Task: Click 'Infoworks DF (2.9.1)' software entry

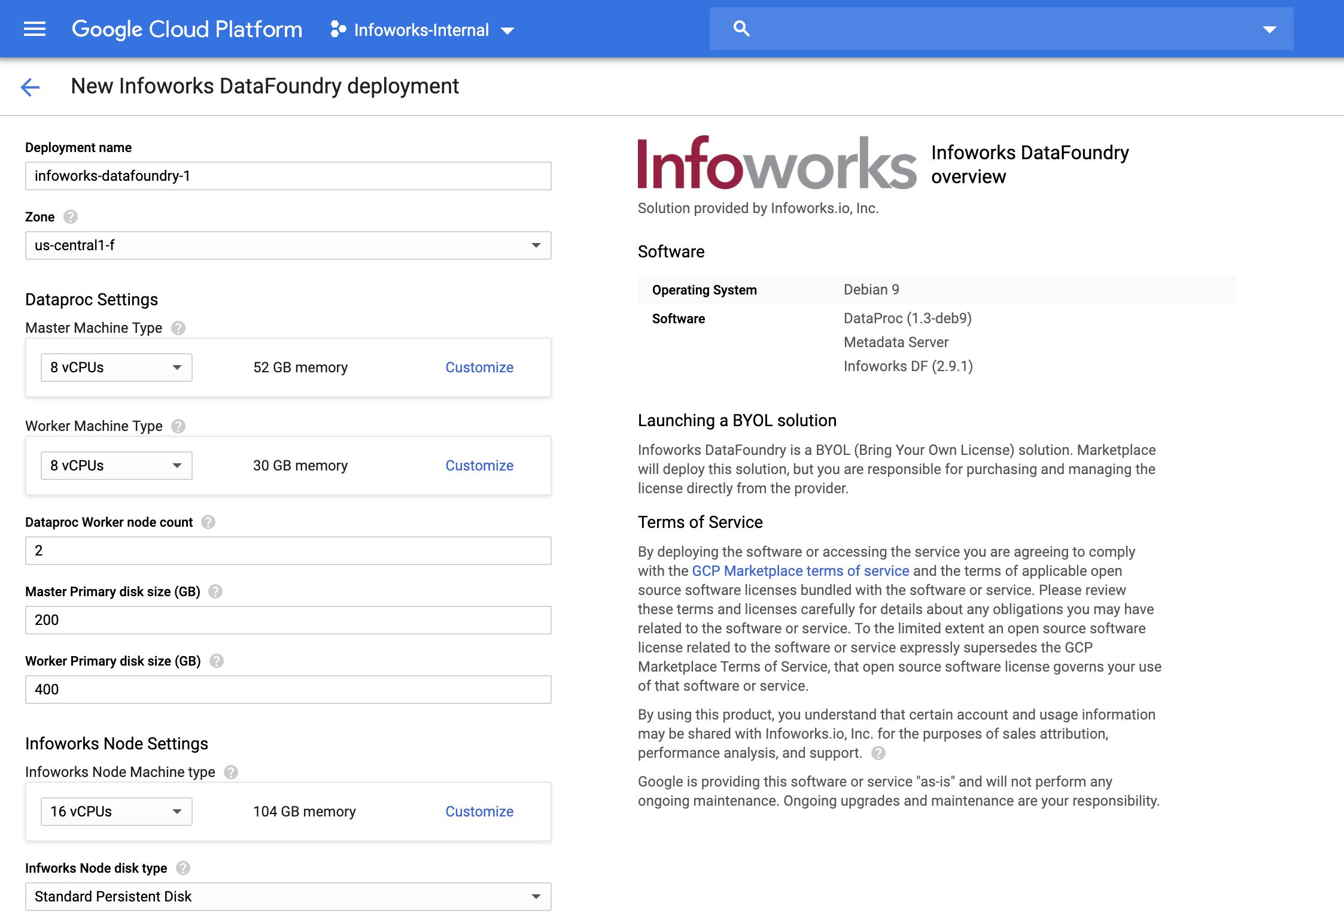Action: [x=908, y=366]
